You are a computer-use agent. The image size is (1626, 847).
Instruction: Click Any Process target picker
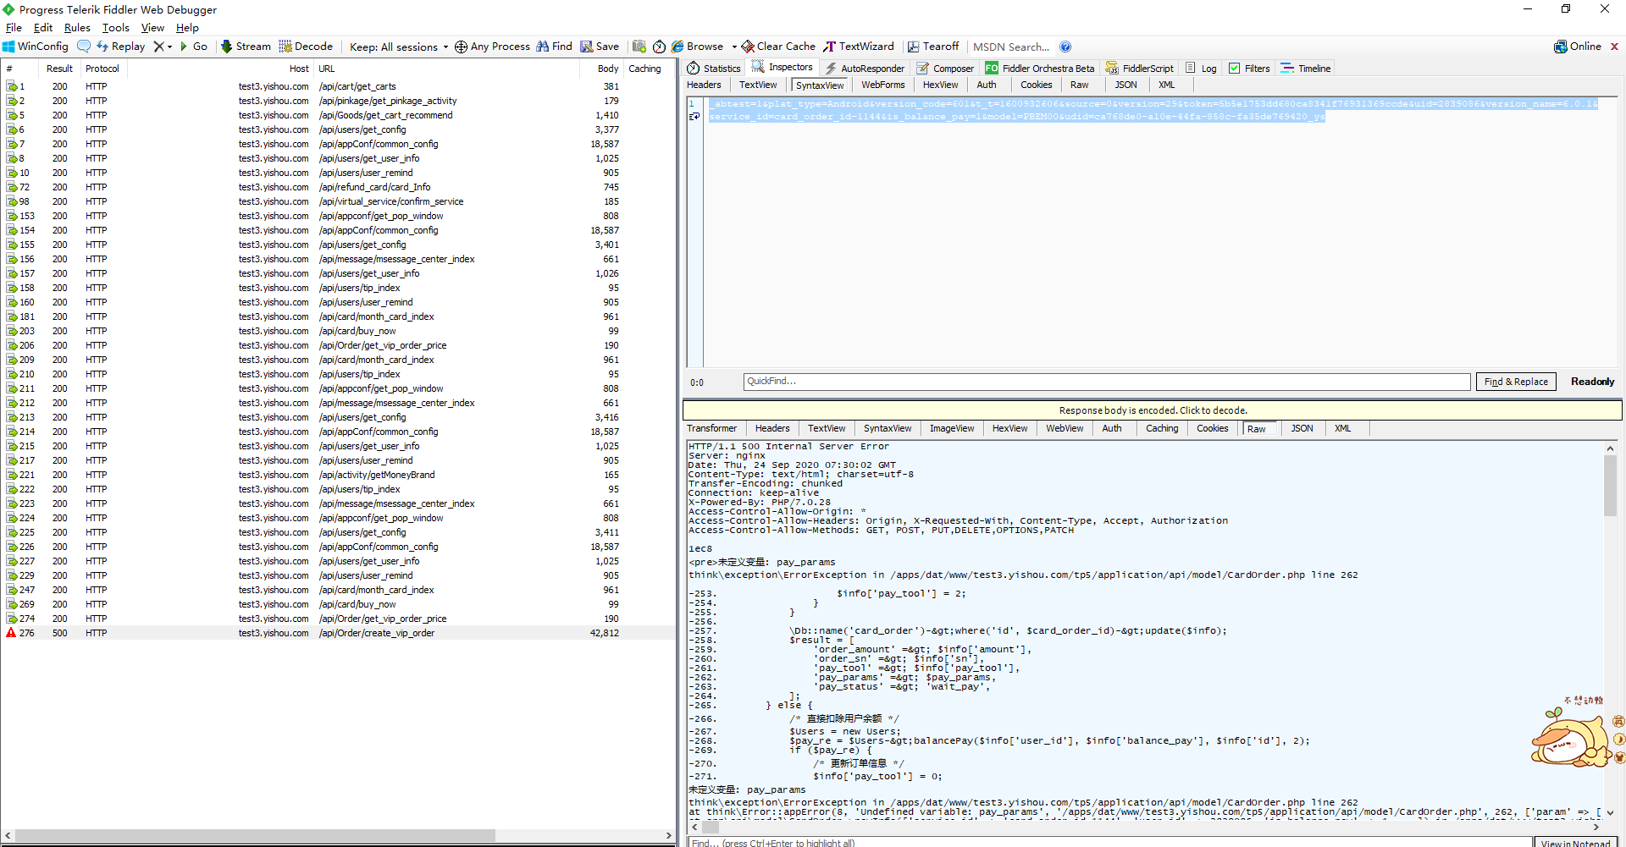[492, 47]
